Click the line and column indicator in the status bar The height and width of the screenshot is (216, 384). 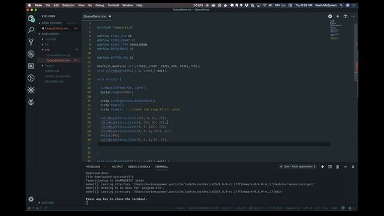pyautogui.click(x=275, y=208)
